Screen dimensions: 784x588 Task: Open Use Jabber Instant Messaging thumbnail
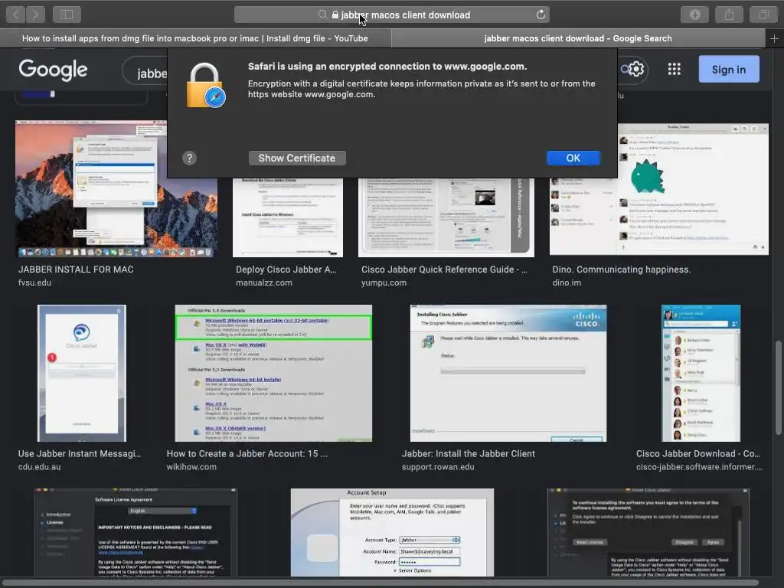coord(81,373)
